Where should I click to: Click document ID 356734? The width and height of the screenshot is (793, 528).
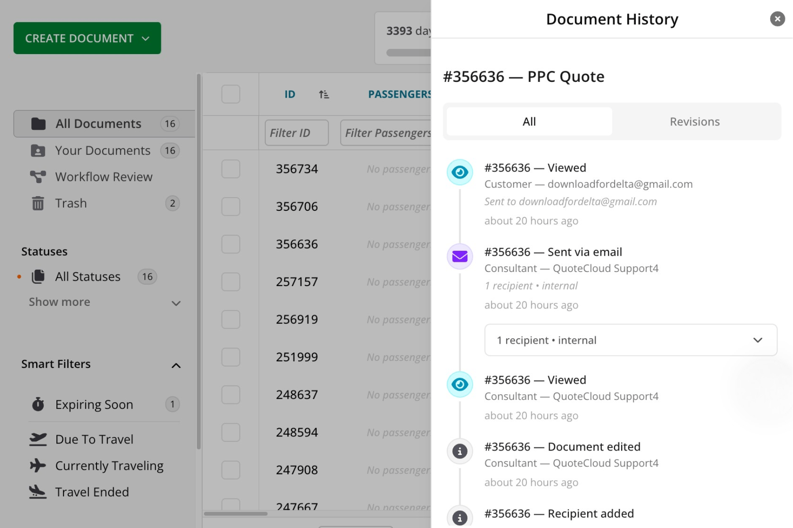(x=297, y=169)
